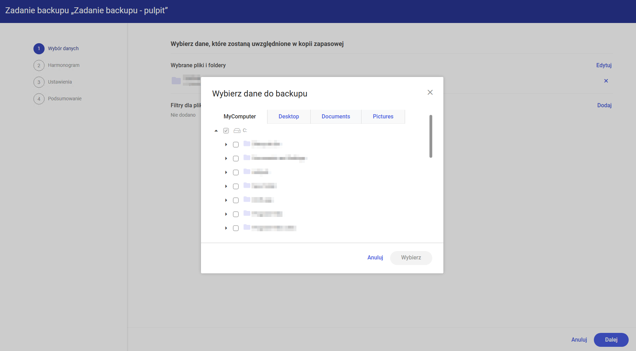Switch to the Desktop tab
Image resolution: width=636 pixels, height=351 pixels.
point(289,117)
